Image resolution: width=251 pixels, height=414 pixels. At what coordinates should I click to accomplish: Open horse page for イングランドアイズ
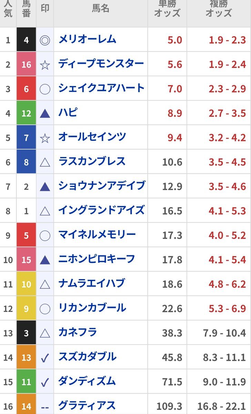(x=102, y=210)
